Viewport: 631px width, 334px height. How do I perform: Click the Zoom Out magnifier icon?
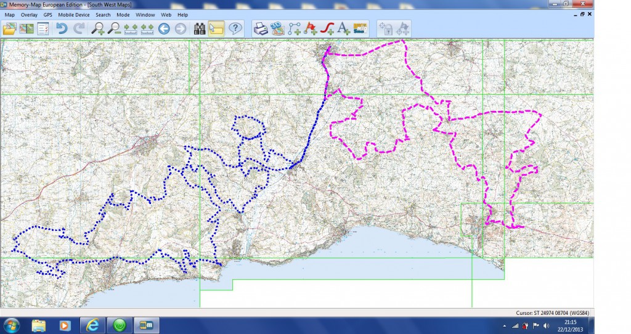click(114, 28)
